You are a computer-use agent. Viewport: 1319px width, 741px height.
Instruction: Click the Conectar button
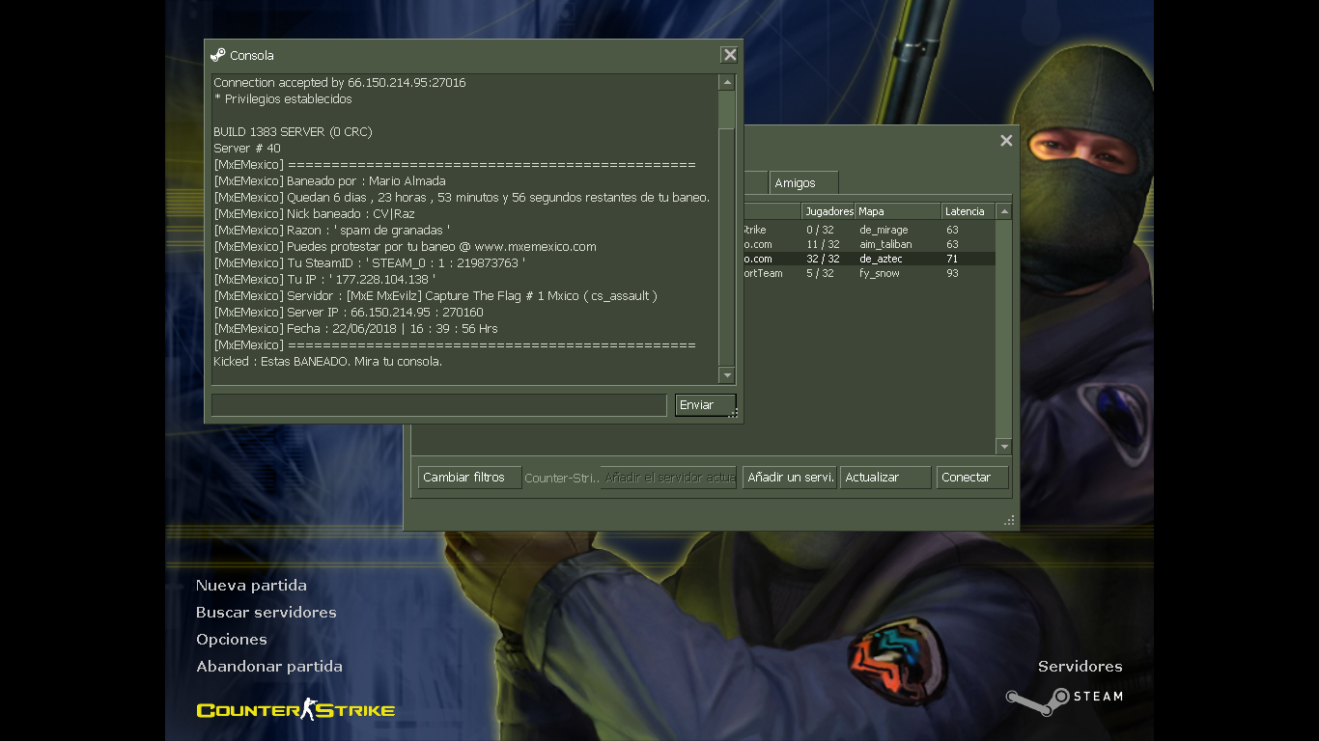pos(972,478)
